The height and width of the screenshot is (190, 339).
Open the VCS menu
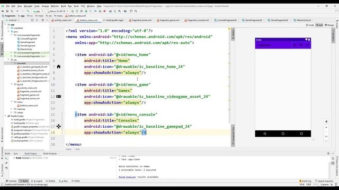pyautogui.click(x=83, y=6)
